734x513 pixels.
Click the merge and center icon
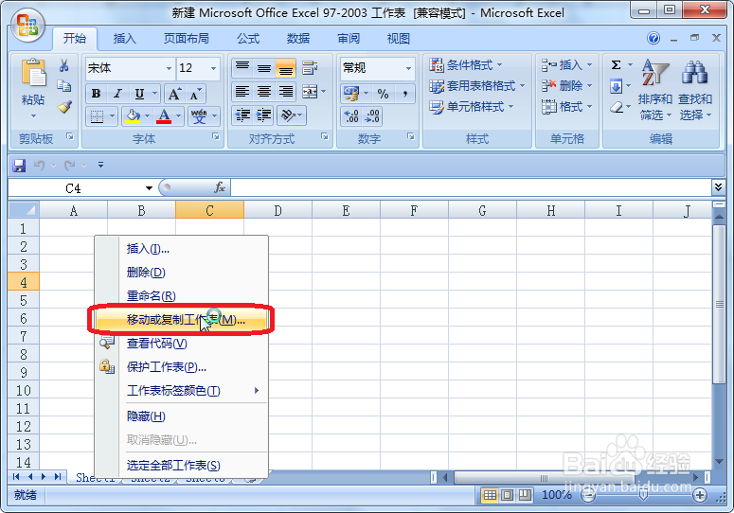click(x=310, y=91)
